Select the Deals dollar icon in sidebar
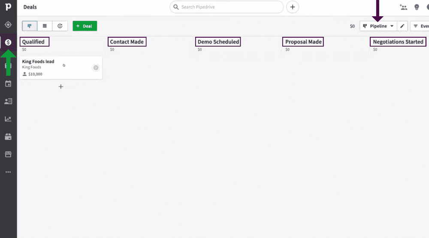This screenshot has width=429, height=238. (8, 42)
